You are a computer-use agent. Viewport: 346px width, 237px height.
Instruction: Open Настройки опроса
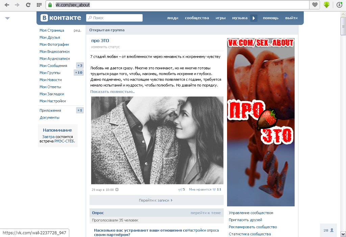coord(203,230)
